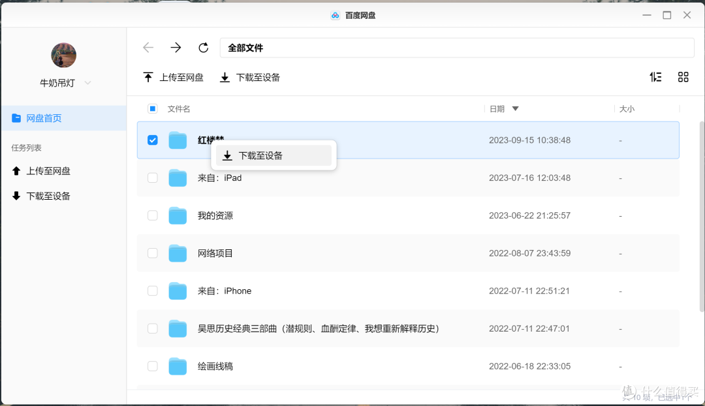
Task: Click the 百度网盘 logo in title bar
Action: pyautogui.click(x=335, y=15)
